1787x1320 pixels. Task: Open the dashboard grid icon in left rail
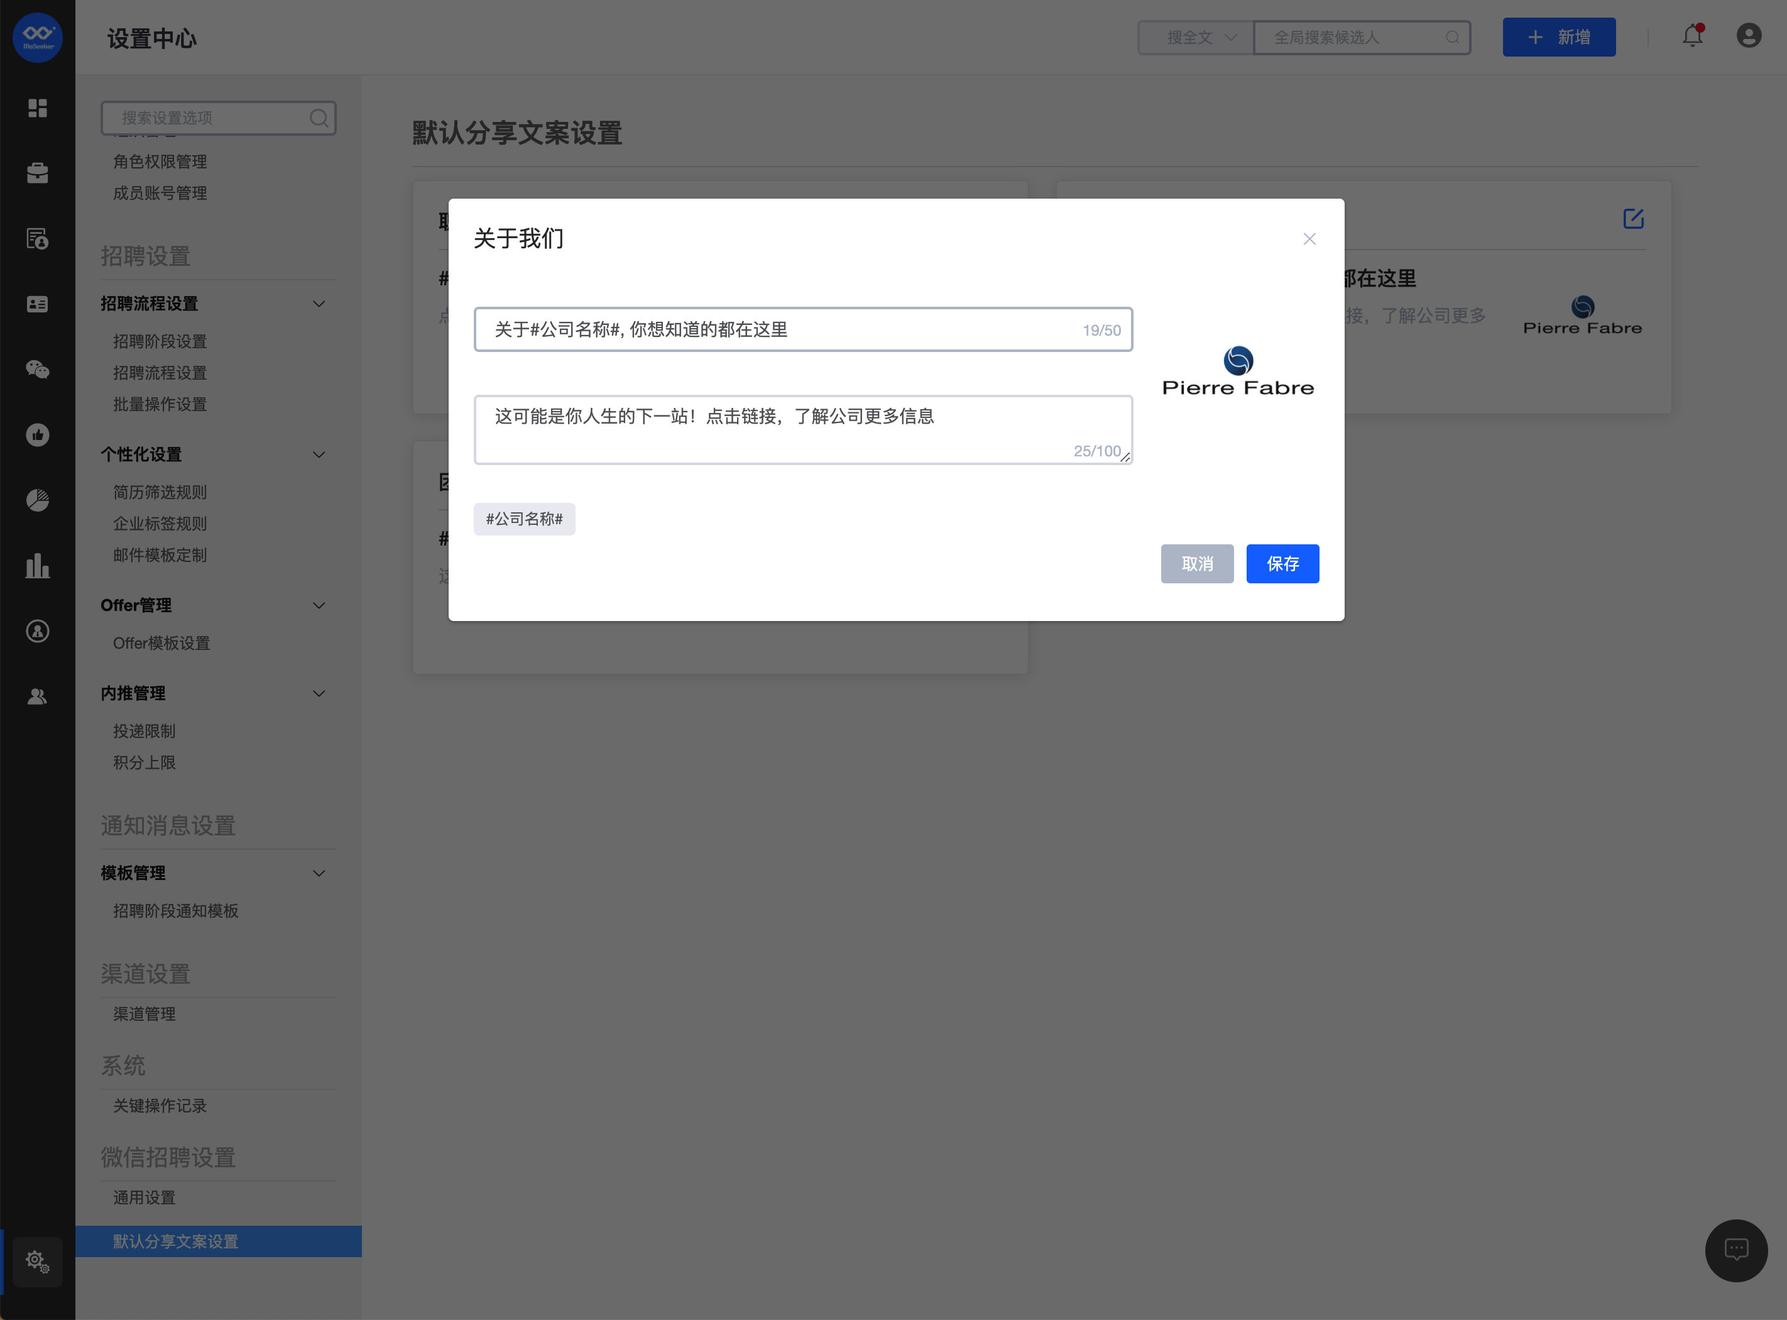[x=38, y=108]
